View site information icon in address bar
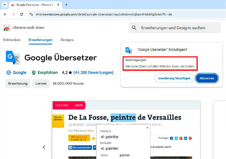The image size is (226, 159). coord(31,14)
